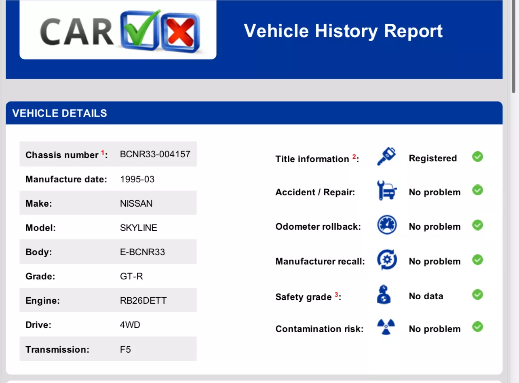The image size is (519, 383).
Task: Click the Odometer rollback gauge icon
Action: 387,225
